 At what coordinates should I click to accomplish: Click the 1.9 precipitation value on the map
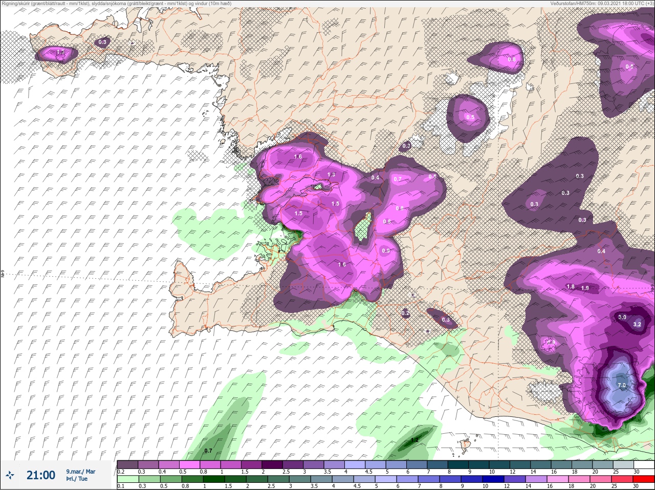[585, 288]
